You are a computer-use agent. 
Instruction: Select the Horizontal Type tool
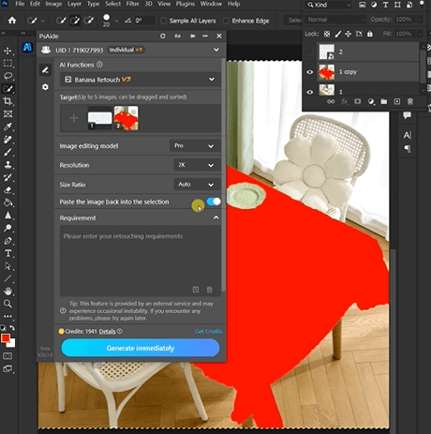click(7, 253)
